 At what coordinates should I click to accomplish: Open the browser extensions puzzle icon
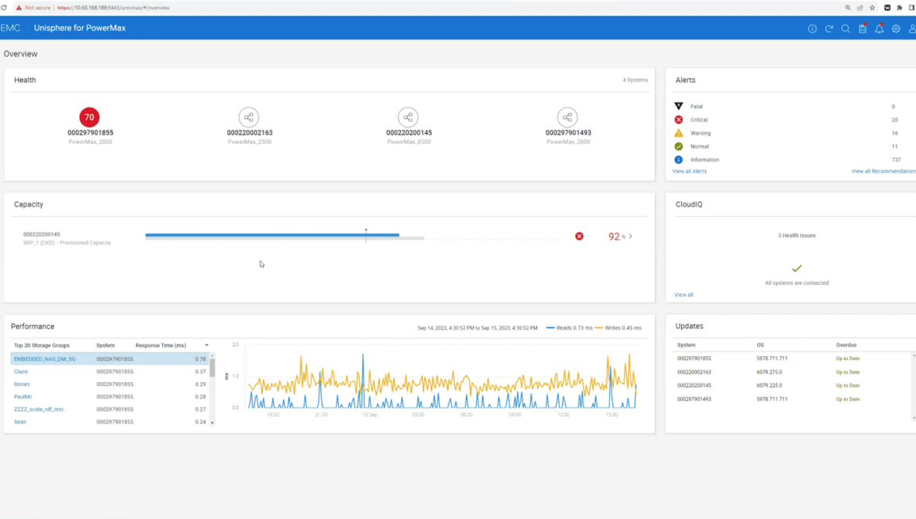pyautogui.click(x=900, y=8)
